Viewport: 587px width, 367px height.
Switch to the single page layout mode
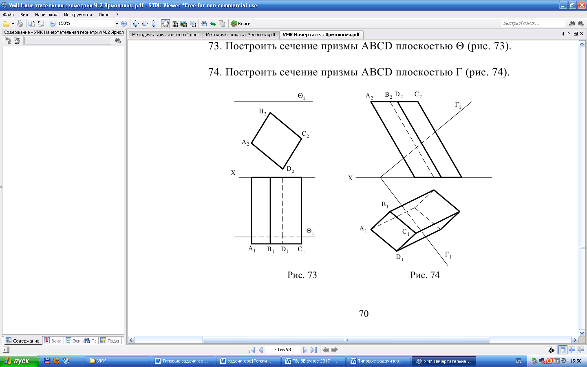(563, 350)
